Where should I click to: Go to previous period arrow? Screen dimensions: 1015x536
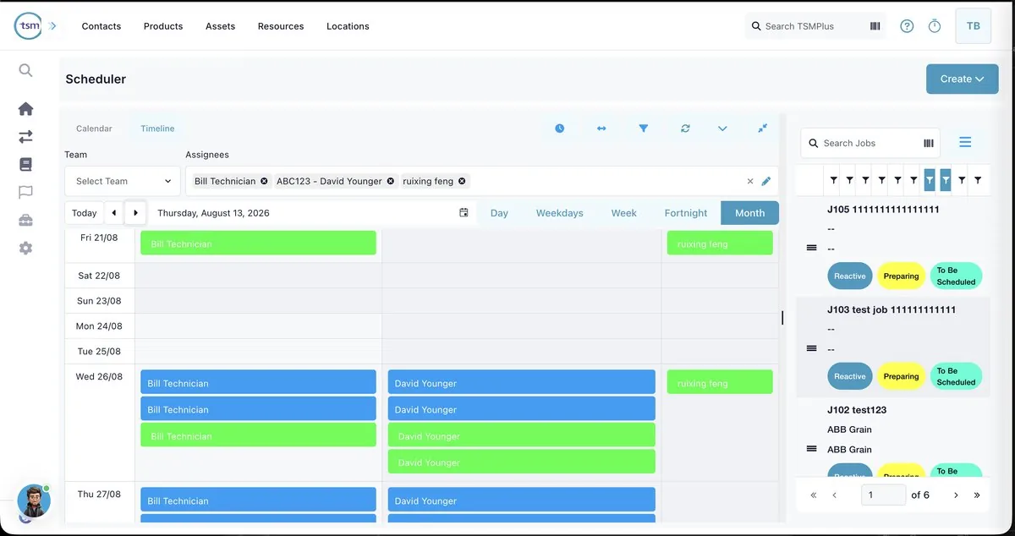click(x=114, y=213)
